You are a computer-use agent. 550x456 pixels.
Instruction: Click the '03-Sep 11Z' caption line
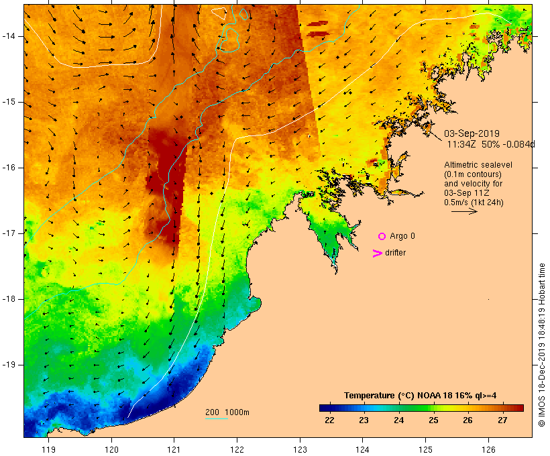pos(467,193)
